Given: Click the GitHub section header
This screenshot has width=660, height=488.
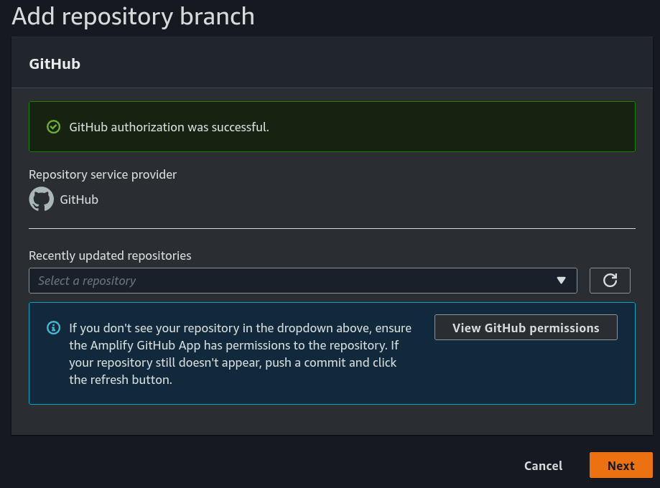Looking at the screenshot, I should (x=54, y=63).
